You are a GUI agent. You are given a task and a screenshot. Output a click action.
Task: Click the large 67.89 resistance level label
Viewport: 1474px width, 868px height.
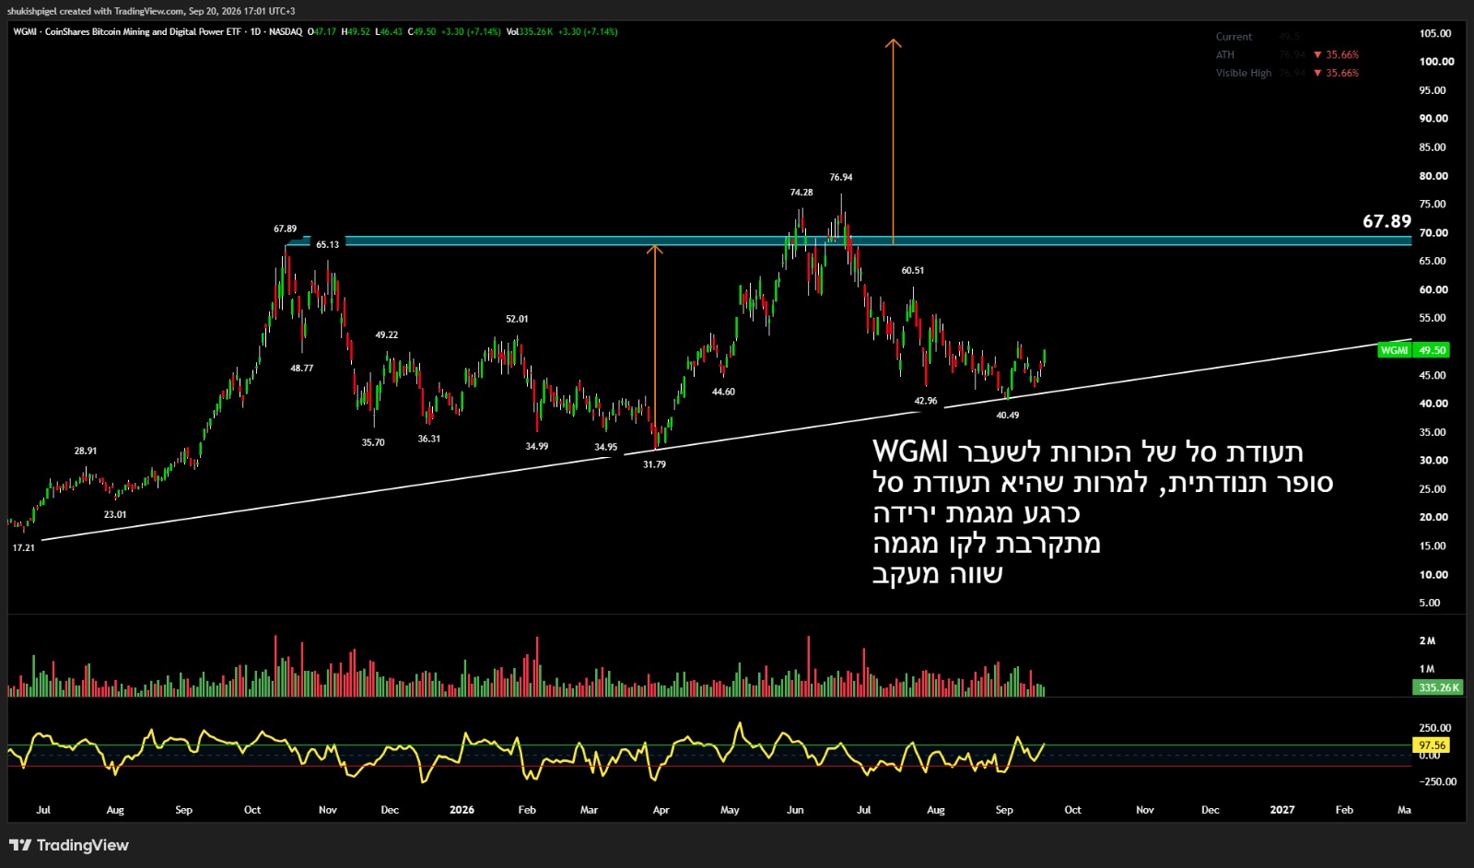click(x=1386, y=221)
